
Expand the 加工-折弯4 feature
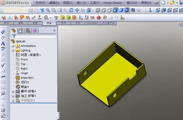[x=13, y=96]
